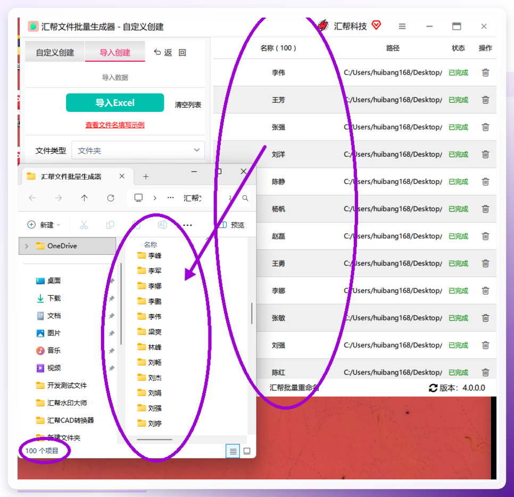Image resolution: width=514 pixels, height=497 pixels.
Task: Go back in File Explorer
Action: 32,198
